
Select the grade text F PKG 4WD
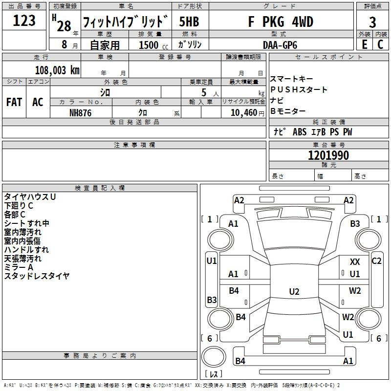[x=281, y=22]
